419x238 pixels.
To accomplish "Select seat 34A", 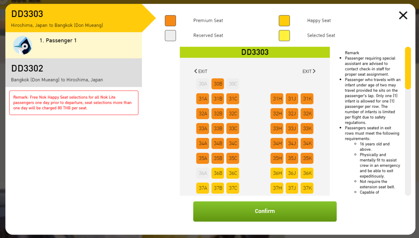I will [x=203, y=143].
